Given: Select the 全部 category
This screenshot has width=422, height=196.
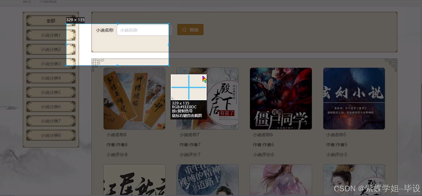Looking at the screenshot, I should pos(51,21).
